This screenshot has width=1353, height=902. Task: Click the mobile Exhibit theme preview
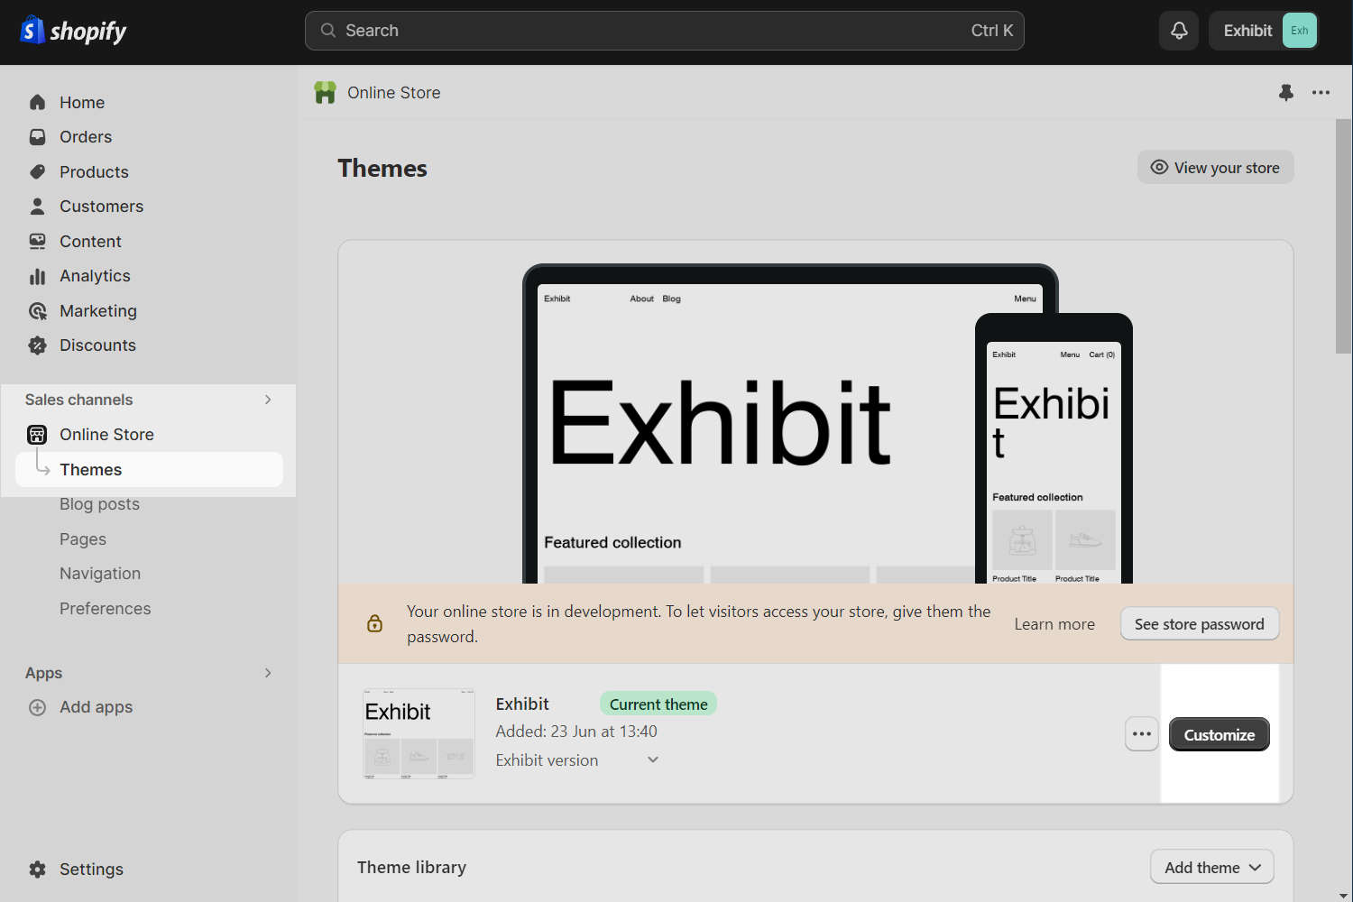pos(1054,449)
